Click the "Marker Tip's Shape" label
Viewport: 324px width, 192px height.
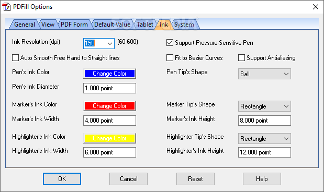[x=191, y=104]
